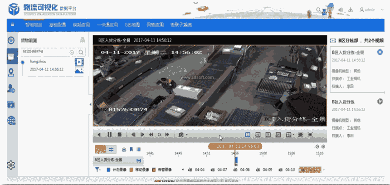Click the search magnifier in sidebar
The width and height of the screenshot is (390, 185).
tap(81, 53)
